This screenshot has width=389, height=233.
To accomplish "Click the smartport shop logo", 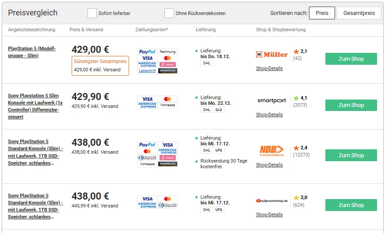I will (x=271, y=100).
